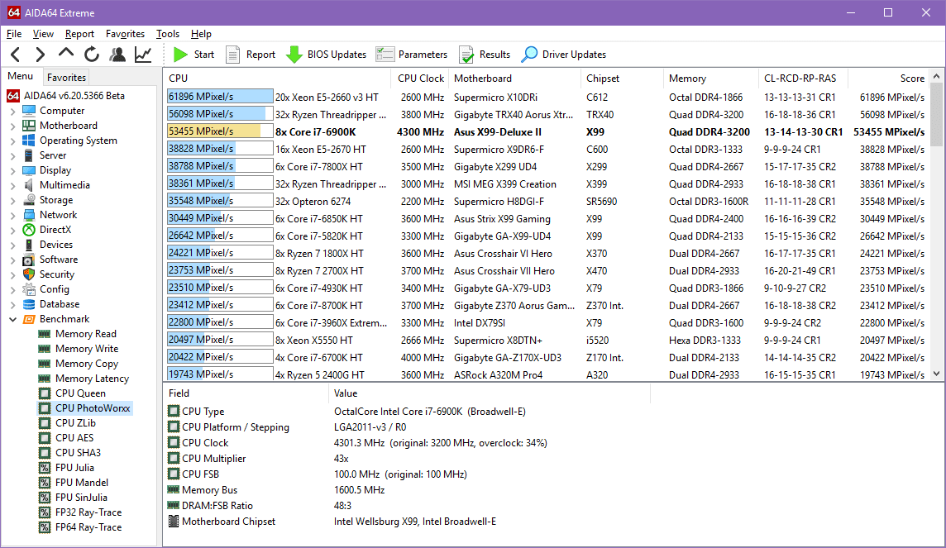Switch to the Menu tab
Screen dimensions: 946x548
point(20,76)
